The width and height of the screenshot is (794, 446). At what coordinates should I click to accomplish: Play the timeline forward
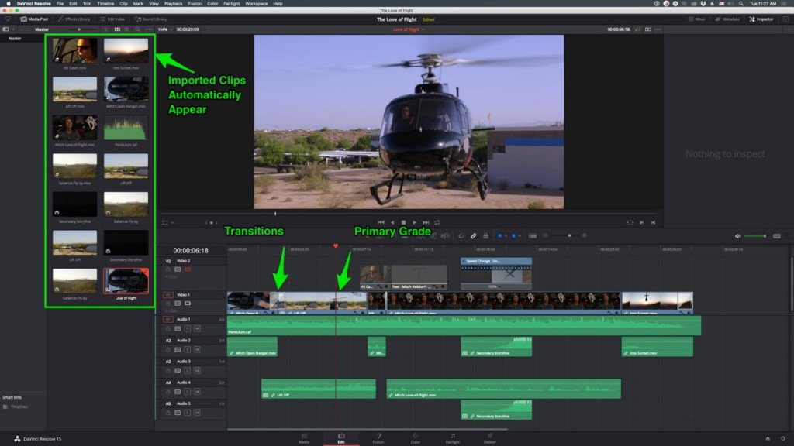point(414,222)
